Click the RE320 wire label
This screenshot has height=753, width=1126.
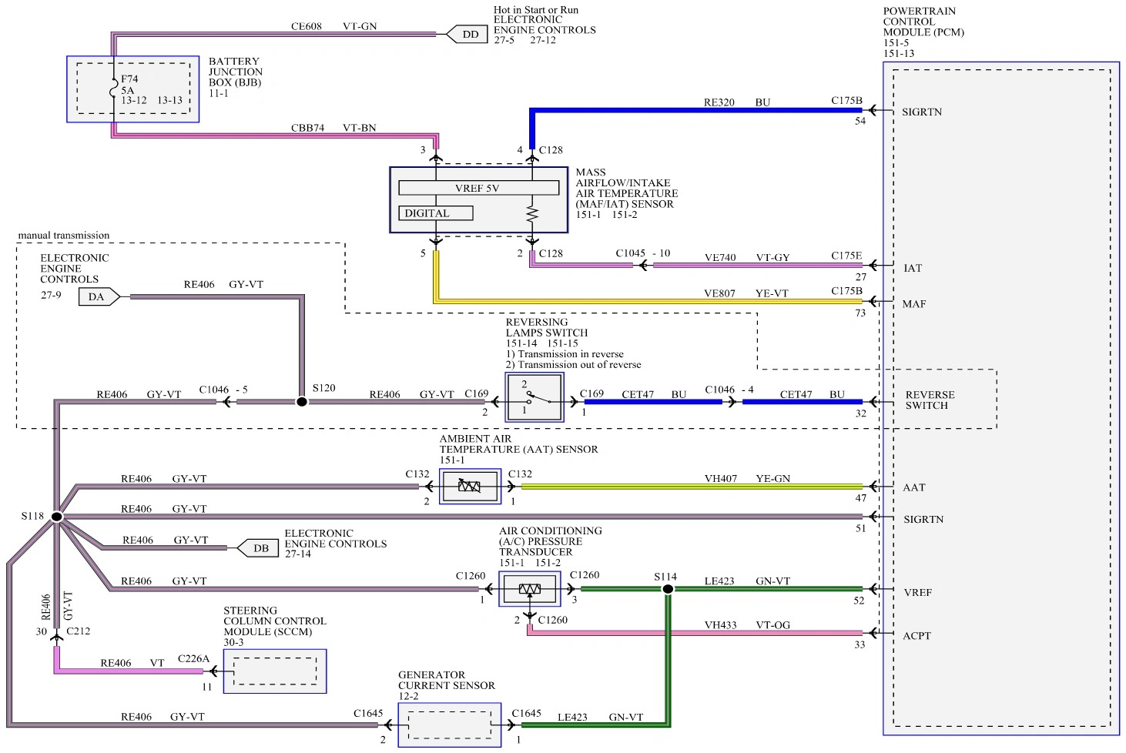click(719, 102)
